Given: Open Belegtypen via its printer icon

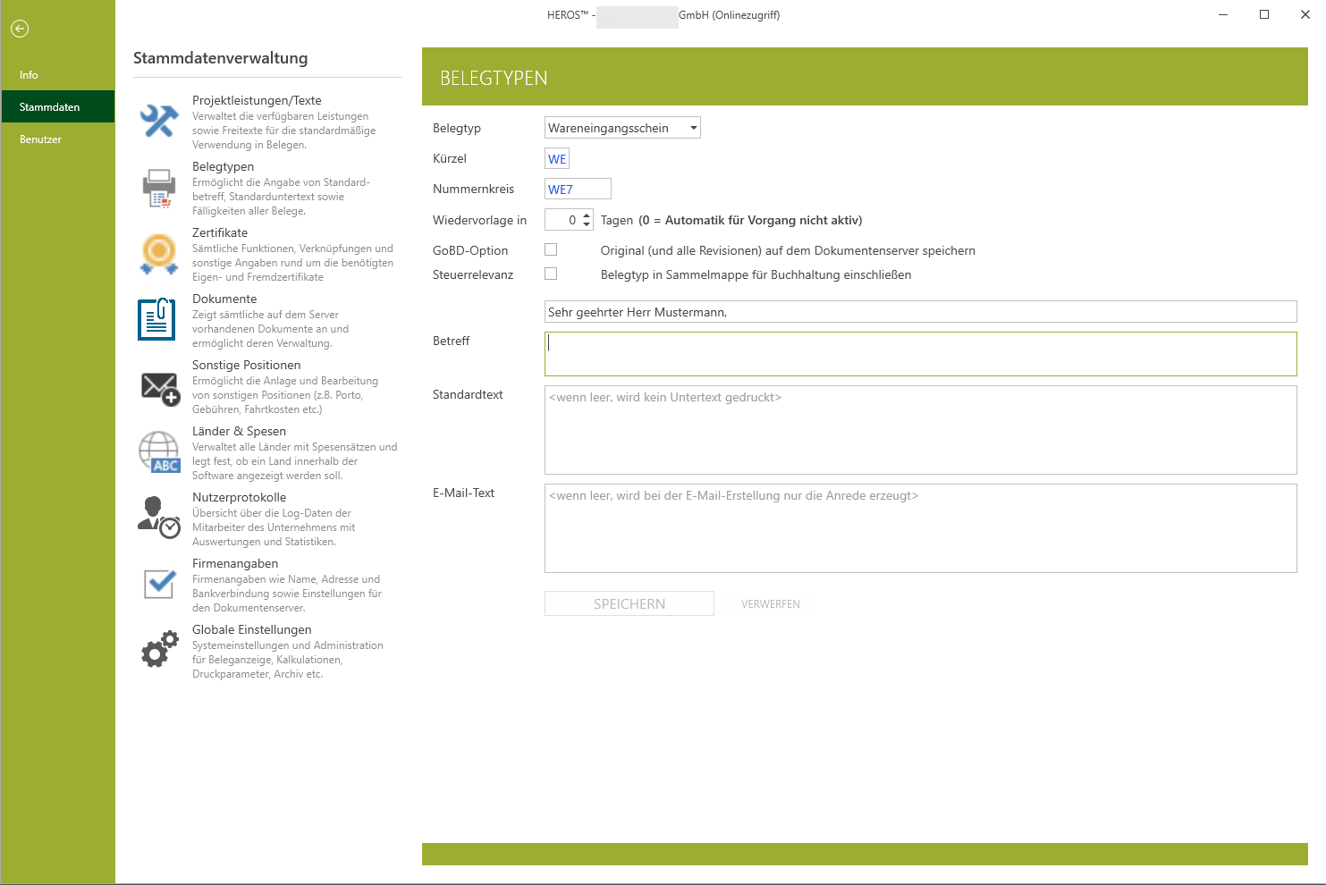Looking at the screenshot, I should 159,188.
